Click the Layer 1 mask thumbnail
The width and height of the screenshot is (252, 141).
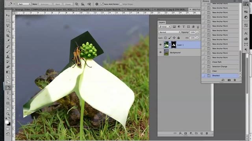tap(174, 45)
